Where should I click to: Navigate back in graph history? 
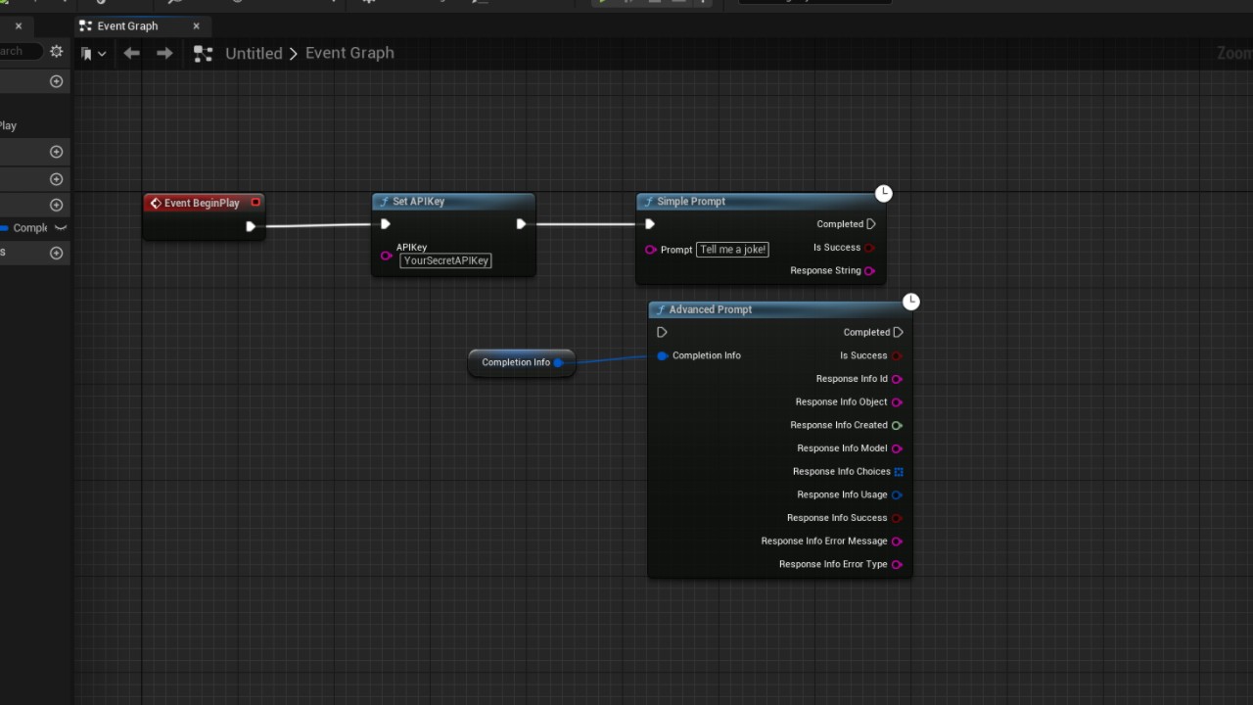pyautogui.click(x=131, y=54)
